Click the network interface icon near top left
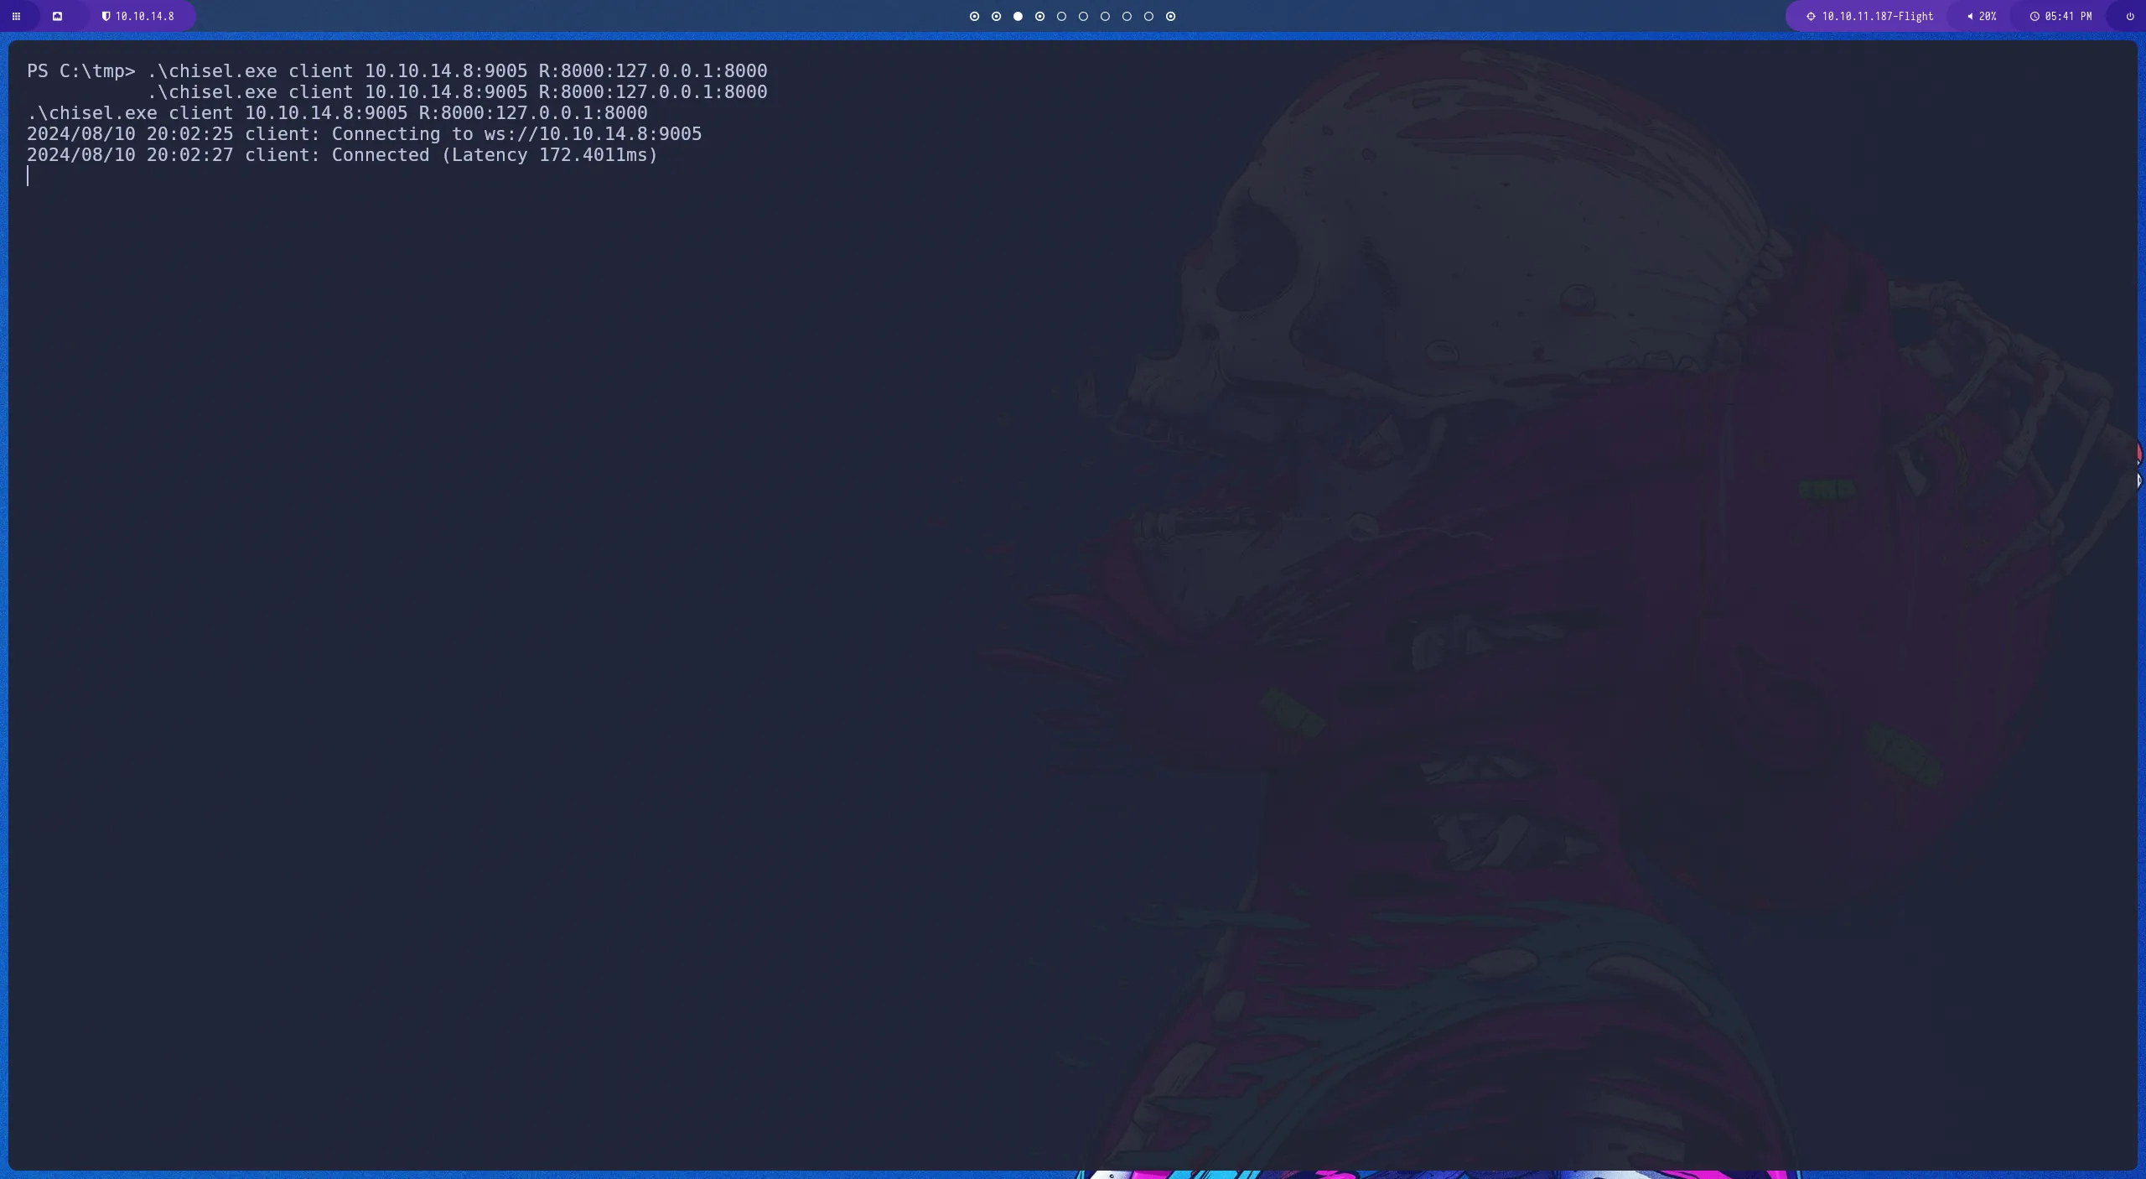Screen dimensions: 2146x1179 58,16
